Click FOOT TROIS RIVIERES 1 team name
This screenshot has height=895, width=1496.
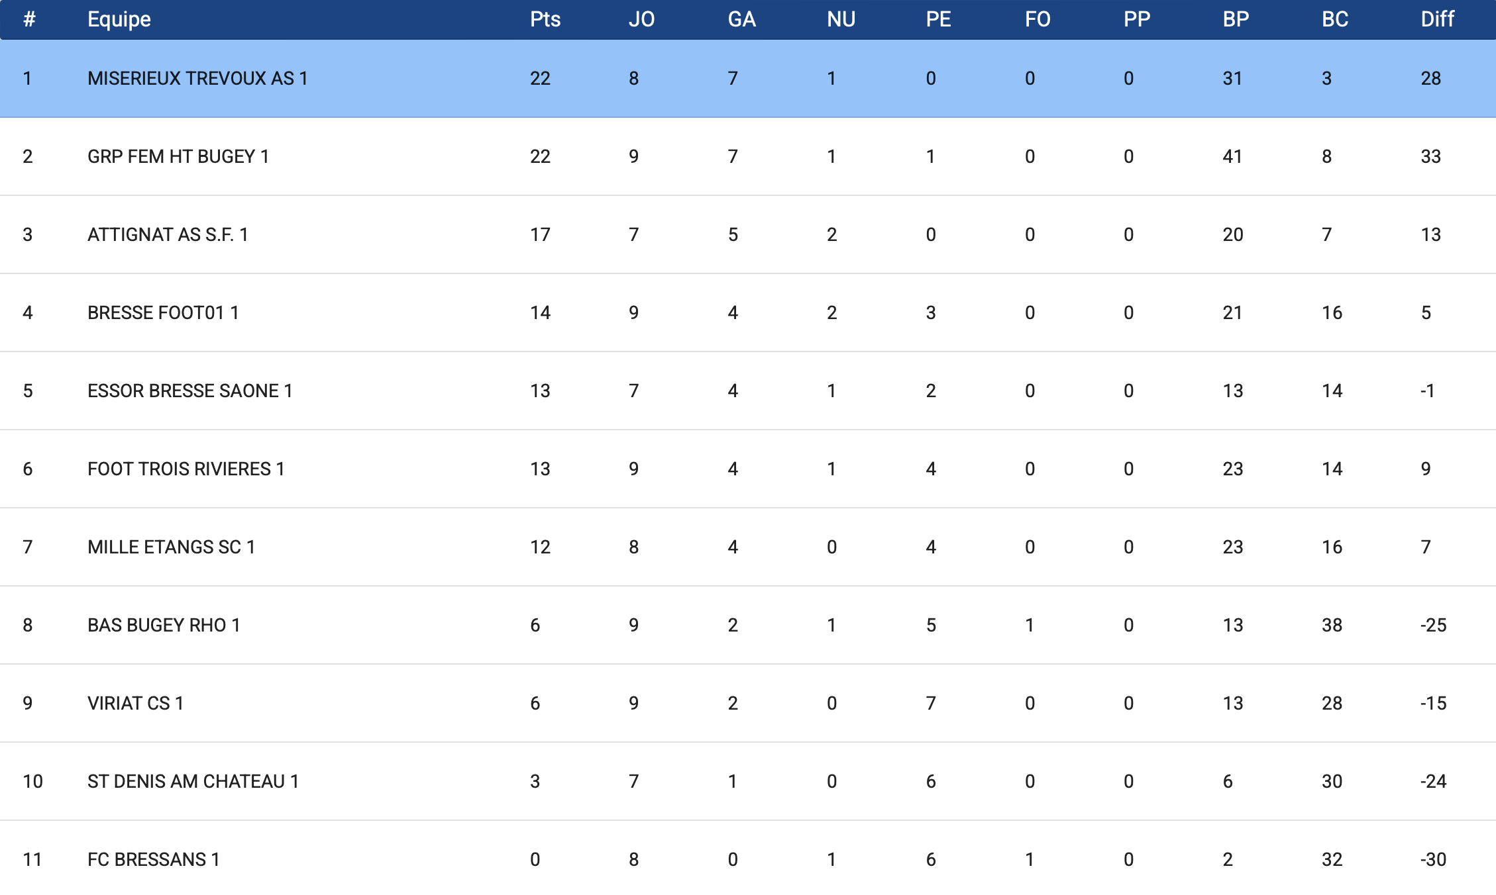click(186, 469)
